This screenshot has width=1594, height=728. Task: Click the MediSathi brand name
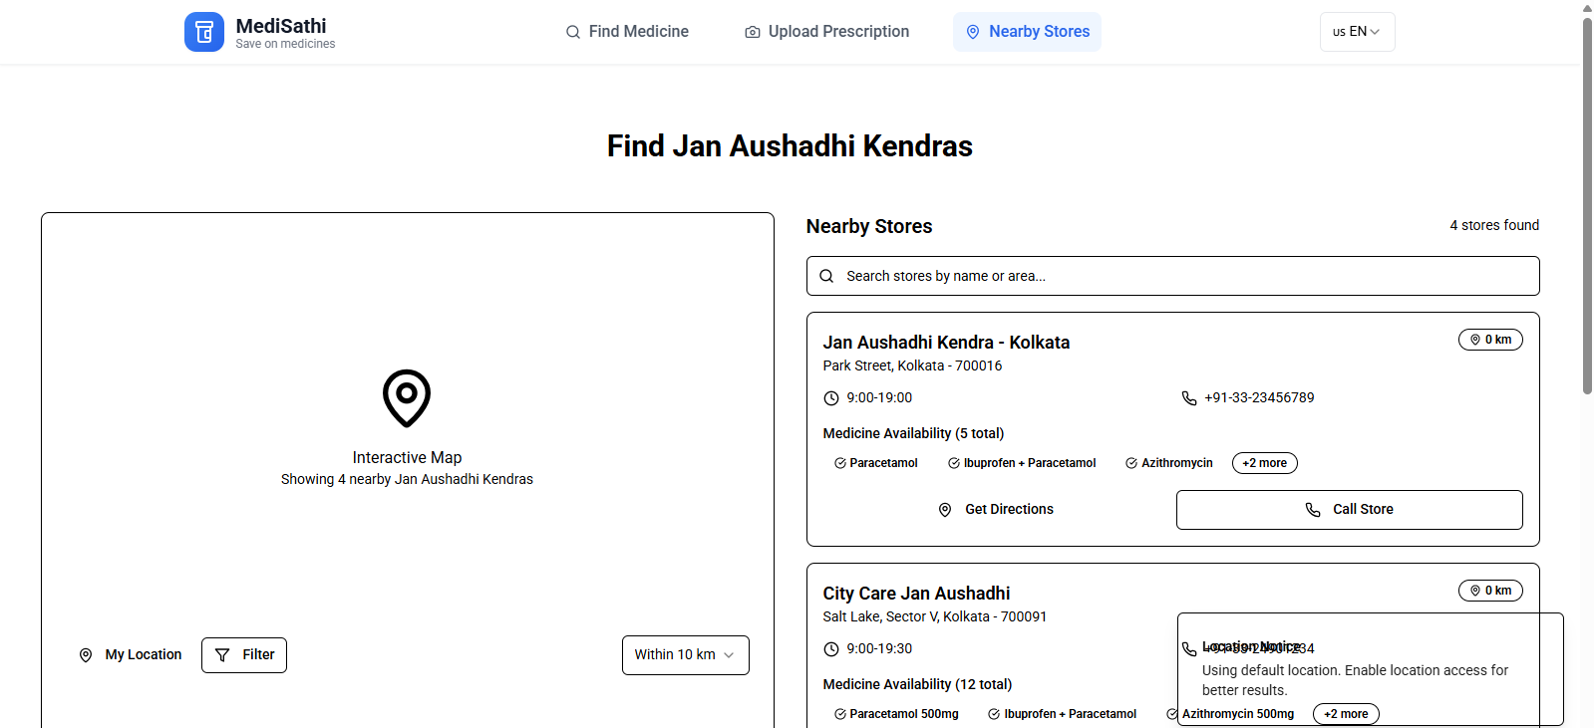tap(281, 26)
